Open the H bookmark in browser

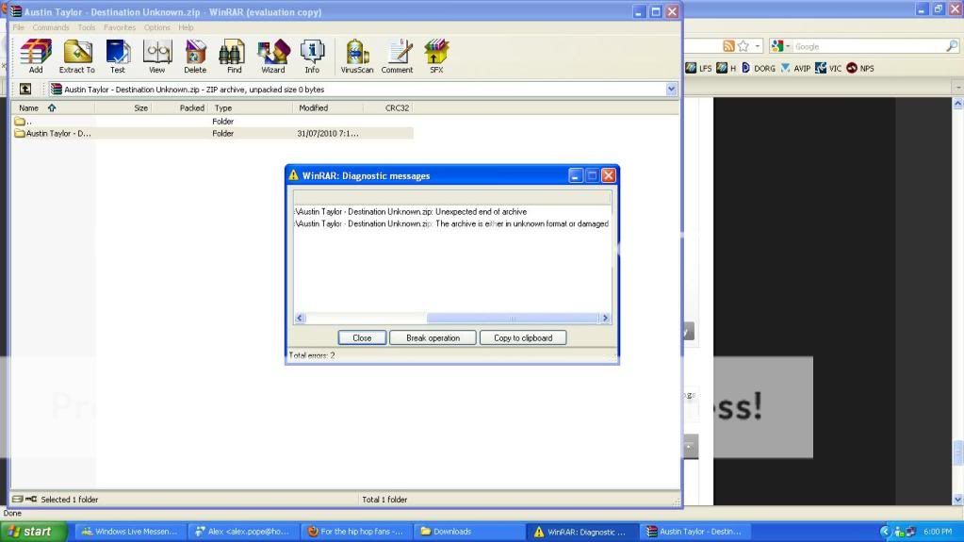pyautogui.click(x=727, y=68)
